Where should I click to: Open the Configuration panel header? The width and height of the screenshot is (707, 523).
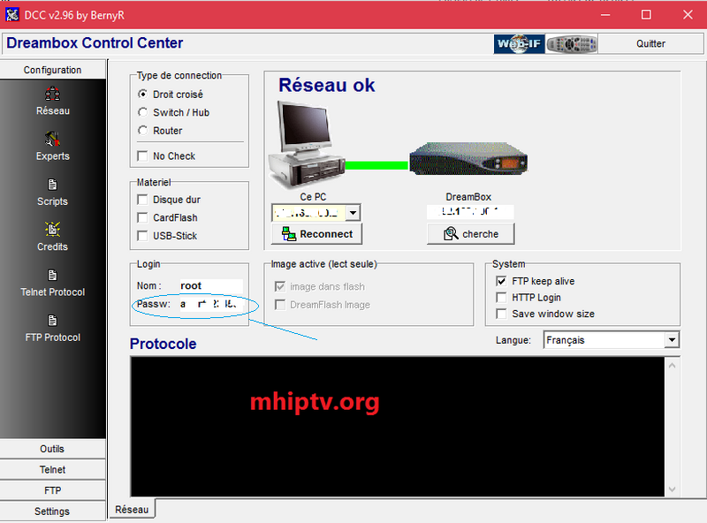53,70
